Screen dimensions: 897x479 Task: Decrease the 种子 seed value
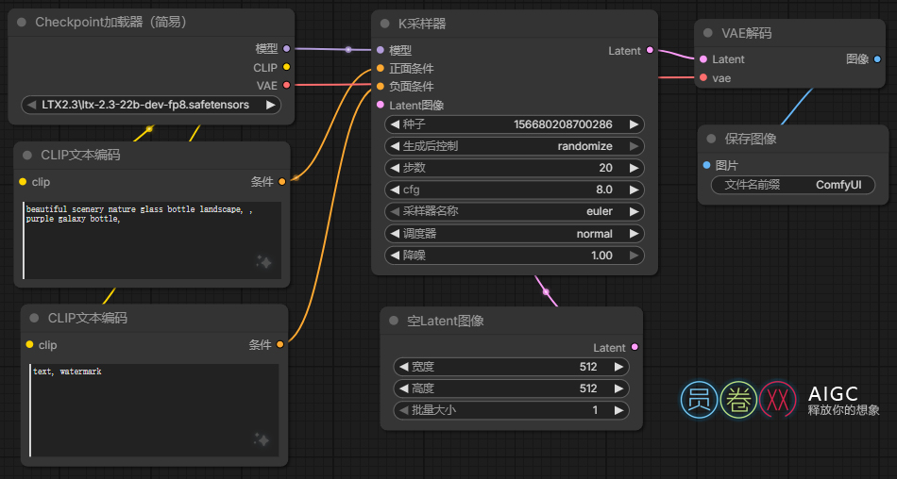tap(395, 124)
